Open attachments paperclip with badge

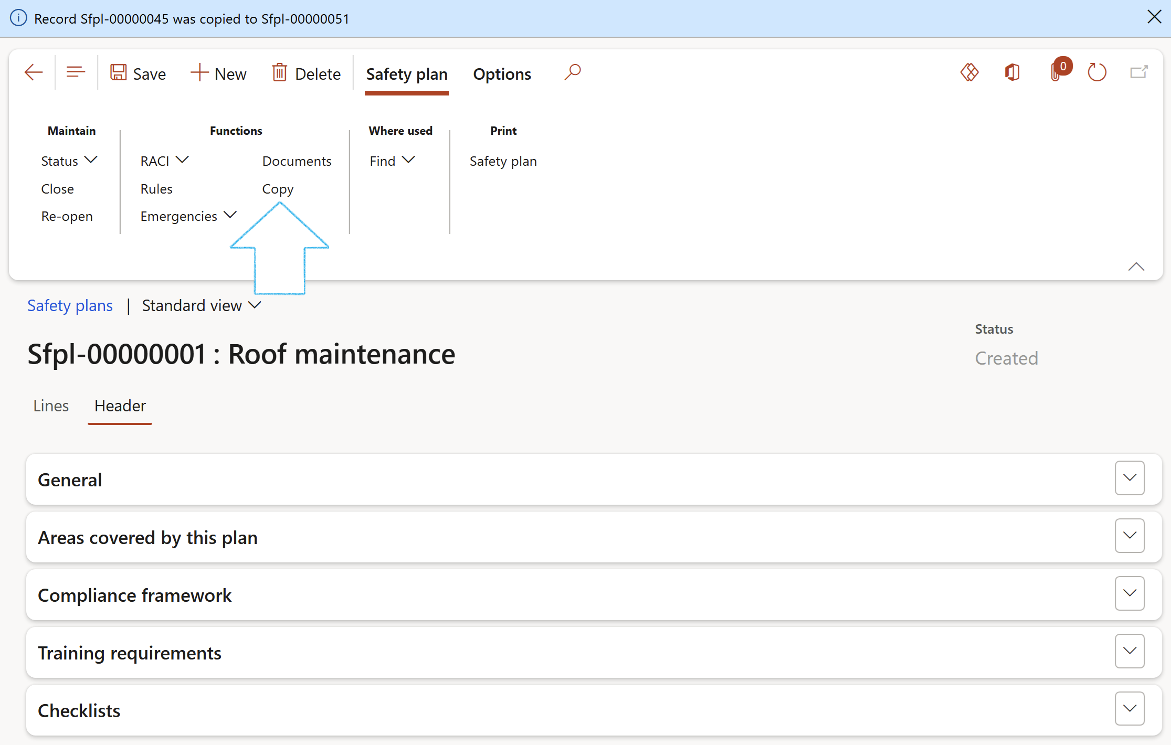pyautogui.click(x=1056, y=72)
